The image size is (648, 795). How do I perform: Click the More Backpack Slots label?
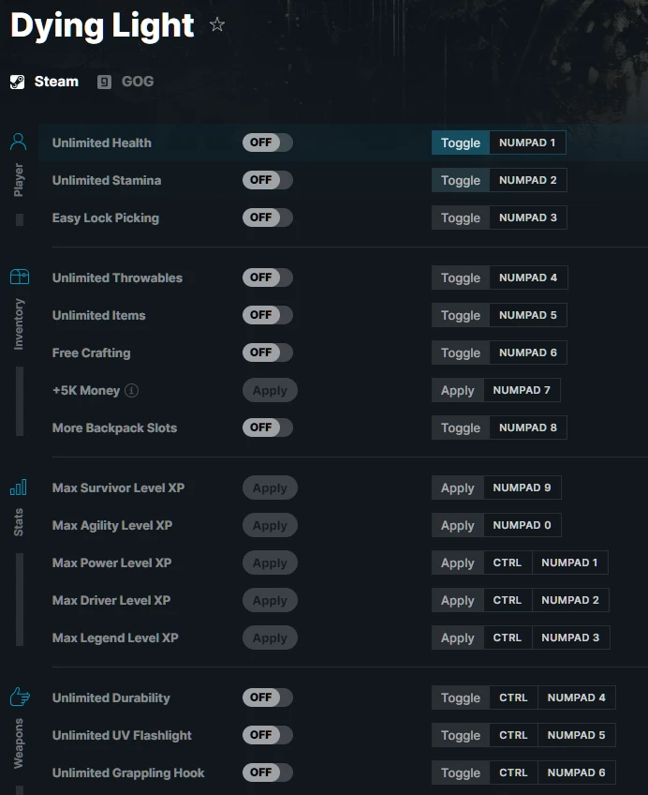pos(115,427)
